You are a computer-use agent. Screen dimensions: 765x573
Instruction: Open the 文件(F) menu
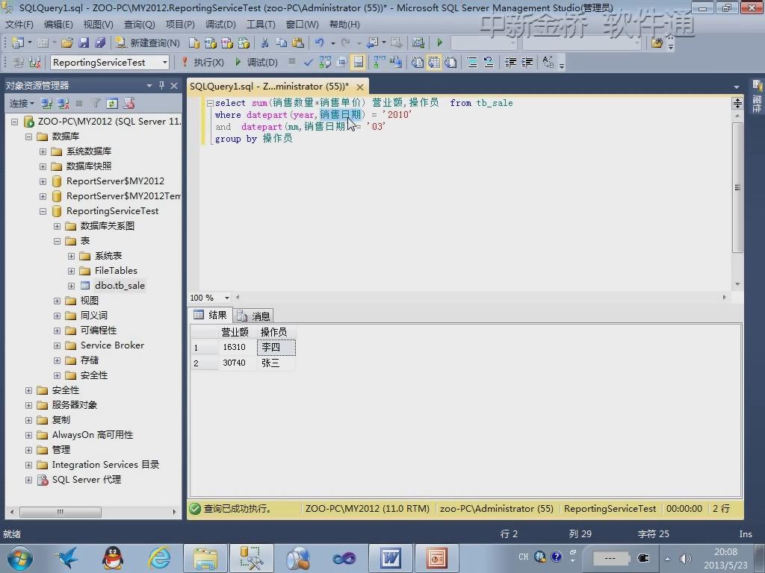coord(19,25)
